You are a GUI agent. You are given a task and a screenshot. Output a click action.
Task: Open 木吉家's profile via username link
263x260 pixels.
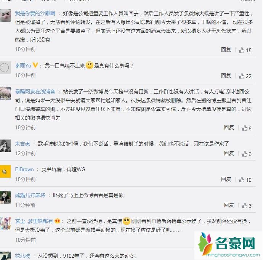click(x=22, y=144)
